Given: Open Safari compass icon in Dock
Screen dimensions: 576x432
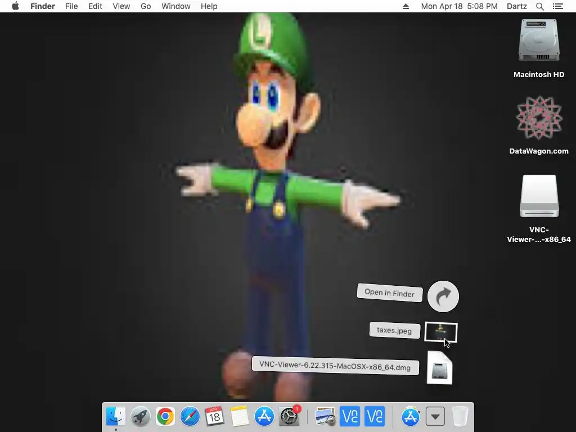Looking at the screenshot, I should [190, 417].
